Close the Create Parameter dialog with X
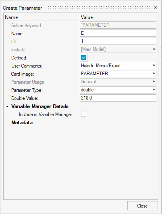Screen dimensions: 162x214 (x=156, y=7)
